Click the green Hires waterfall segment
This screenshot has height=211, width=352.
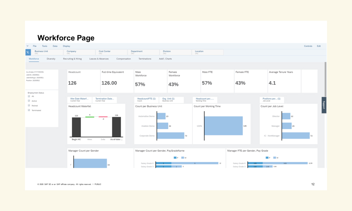89,117
